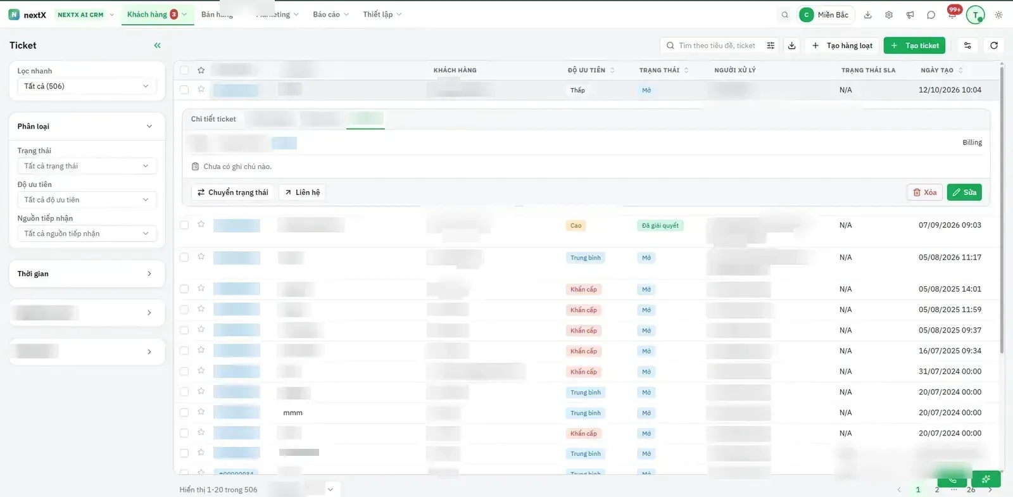Export tickets with the download button
Screen dimensions: 1013x497
click(x=791, y=46)
